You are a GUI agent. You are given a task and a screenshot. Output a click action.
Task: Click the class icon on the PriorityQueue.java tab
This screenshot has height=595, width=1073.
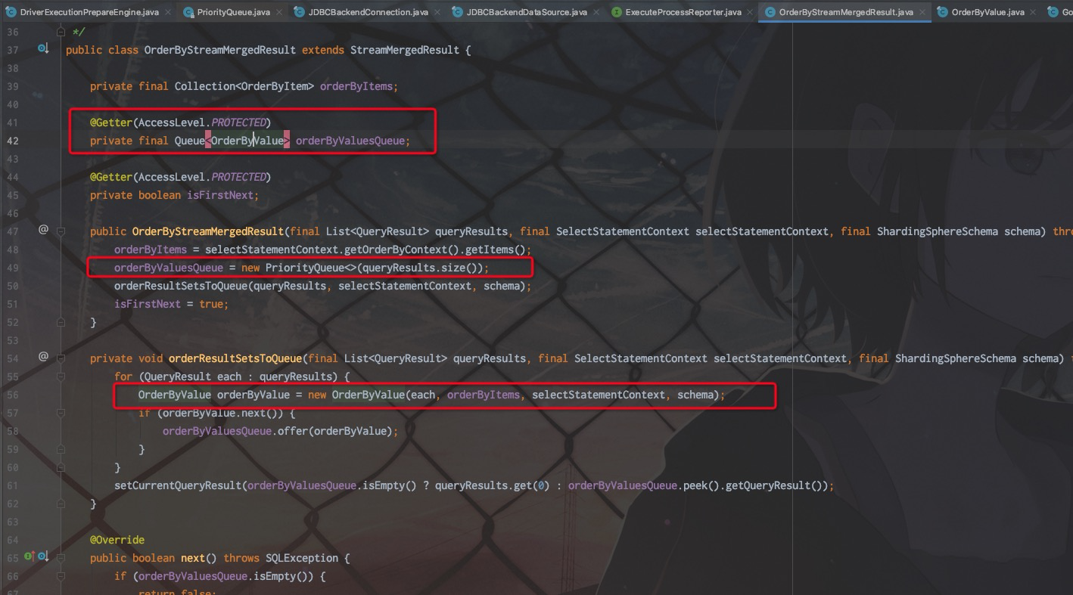[x=188, y=12]
